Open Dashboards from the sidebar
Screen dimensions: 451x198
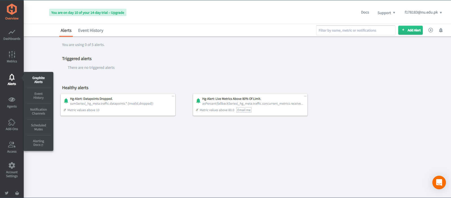click(12, 35)
